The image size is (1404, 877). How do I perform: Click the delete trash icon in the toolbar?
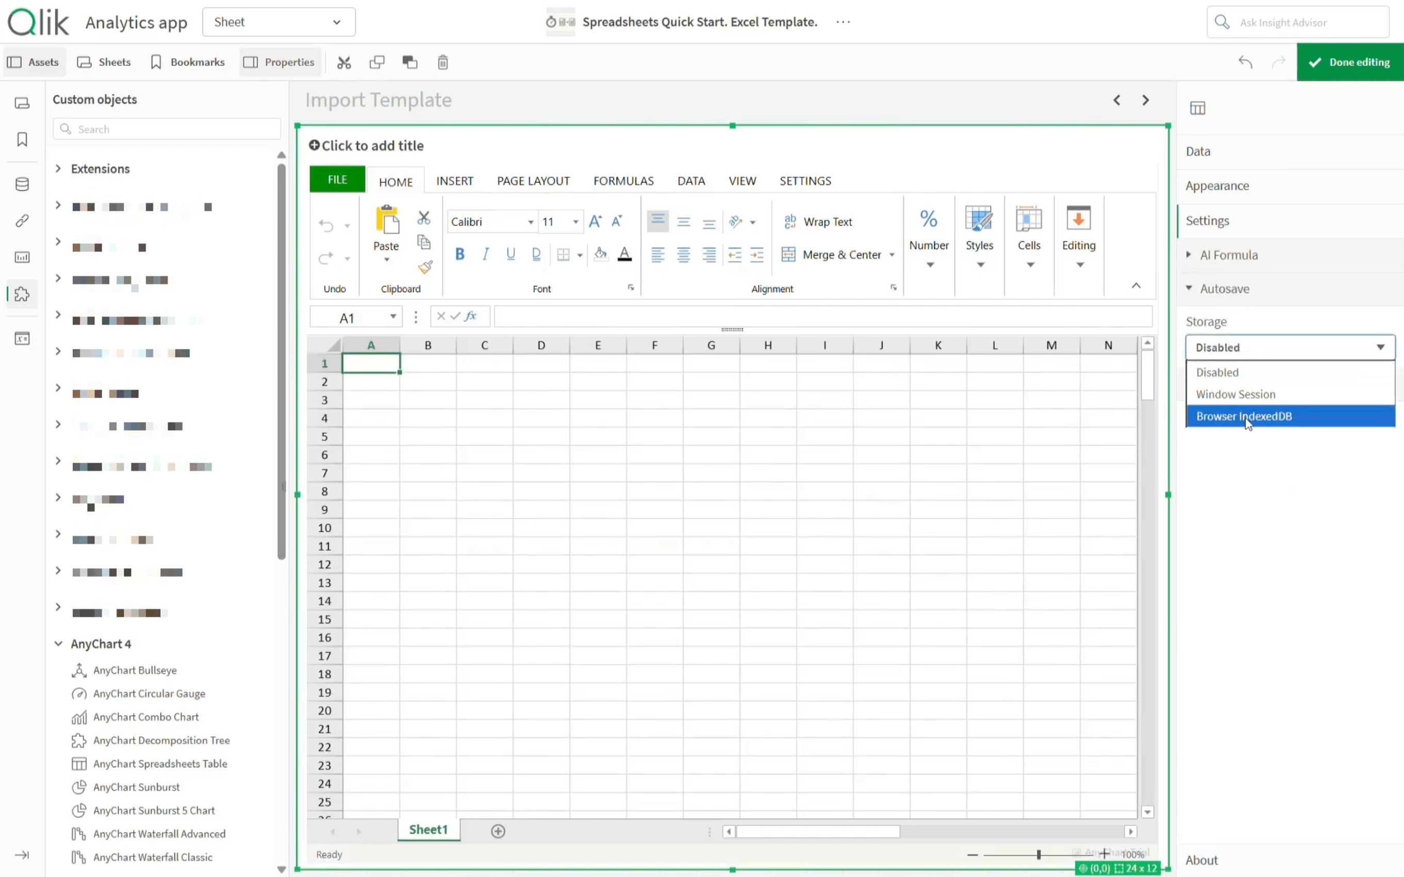(x=442, y=62)
